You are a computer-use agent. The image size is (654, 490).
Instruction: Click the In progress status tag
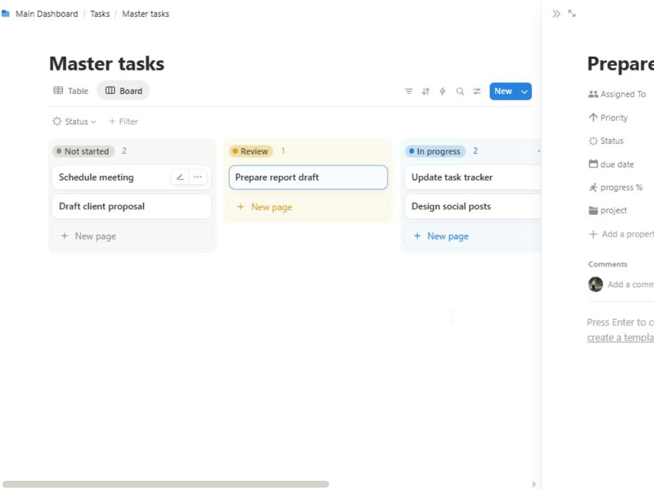pyautogui.click(x=435, y=152)
